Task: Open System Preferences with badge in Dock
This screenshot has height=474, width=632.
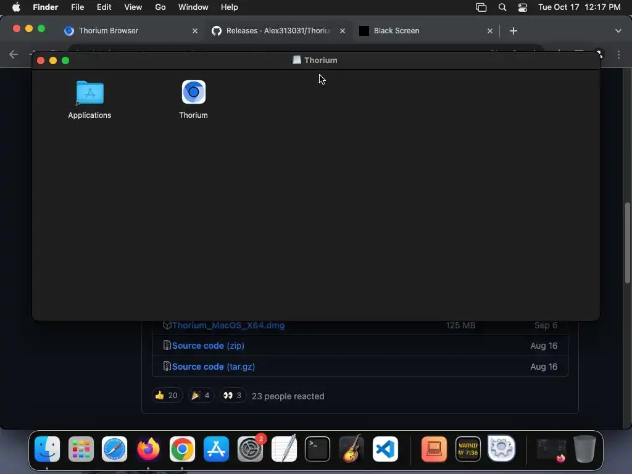Action: (251, 449)
